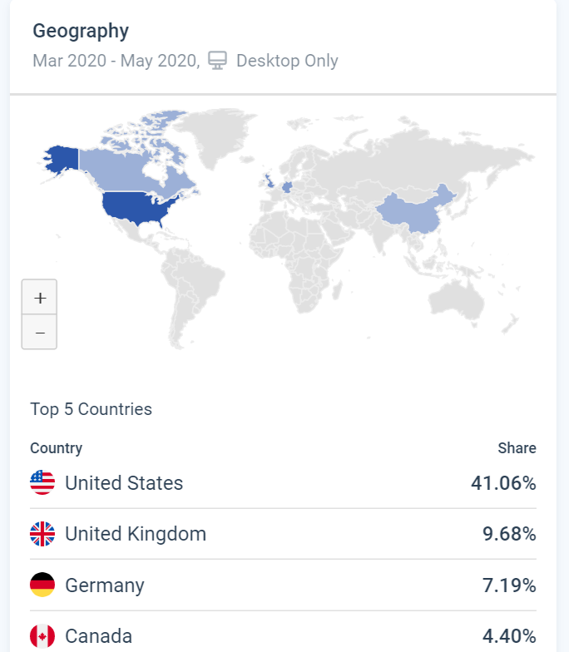Click the Mar 2020 - May 2020 date range

[115, 61]
